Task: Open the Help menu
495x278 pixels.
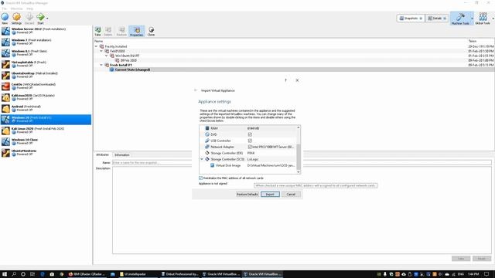Action: click(29, 8)
